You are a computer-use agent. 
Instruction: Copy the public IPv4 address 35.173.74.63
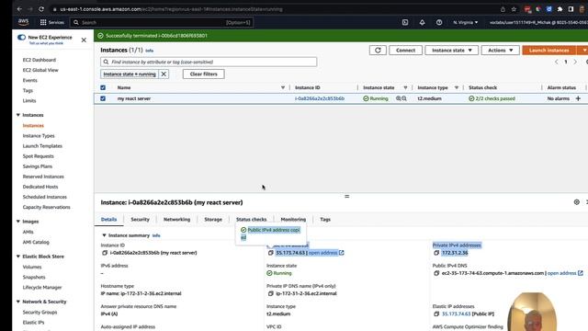pyautogui.click(x=271, y=253)
